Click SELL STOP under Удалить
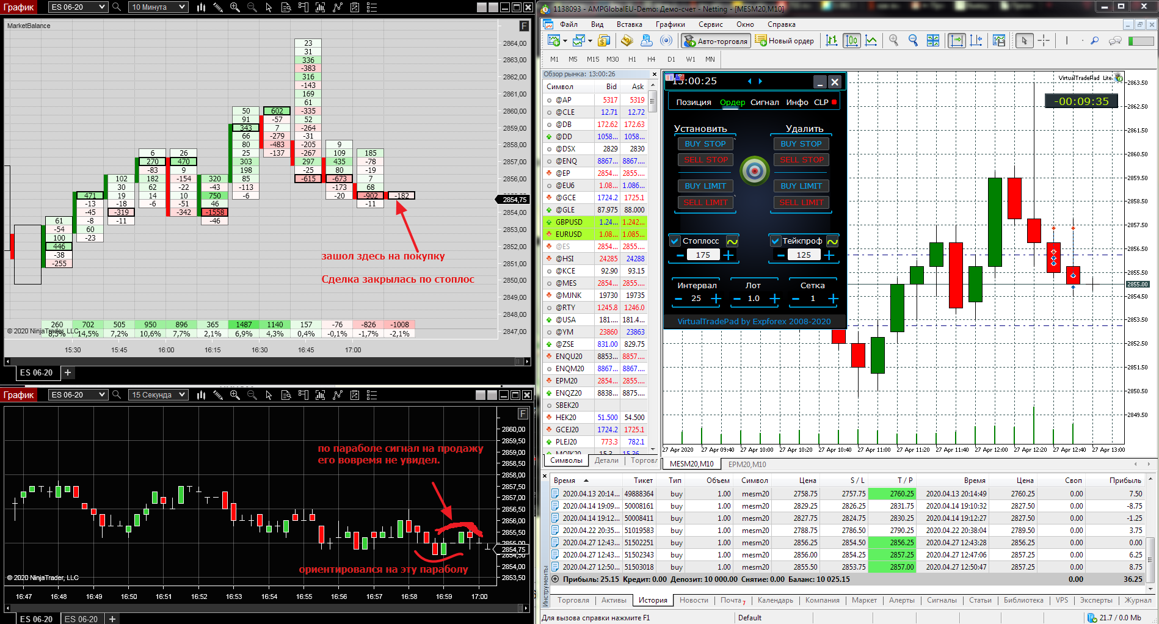The width and height of the screenshot is (1159, 624). [801, 159]
